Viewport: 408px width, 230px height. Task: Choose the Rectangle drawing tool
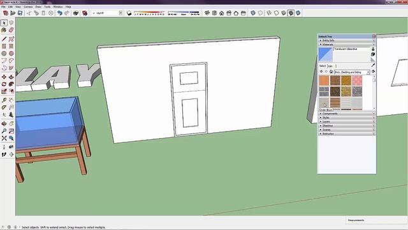pos(4,46)
